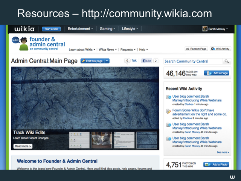Open the Requests menu

[128, 49]
